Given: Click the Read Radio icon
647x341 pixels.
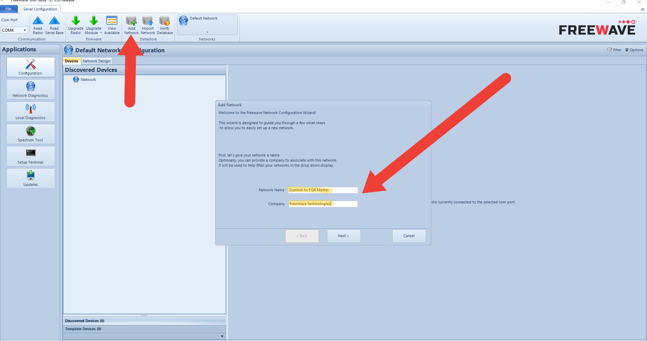Looking at the screenshot, I should click(x=38, y=25).
